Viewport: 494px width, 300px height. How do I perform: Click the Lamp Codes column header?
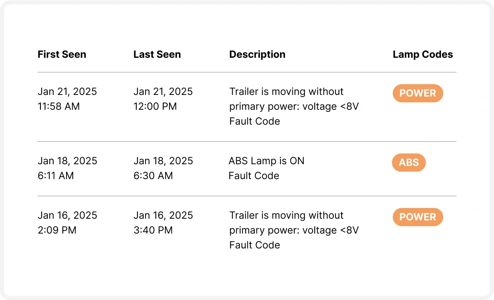423,54
